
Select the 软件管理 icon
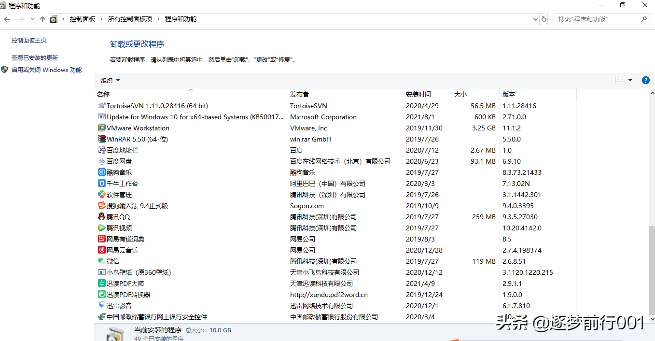101,195
